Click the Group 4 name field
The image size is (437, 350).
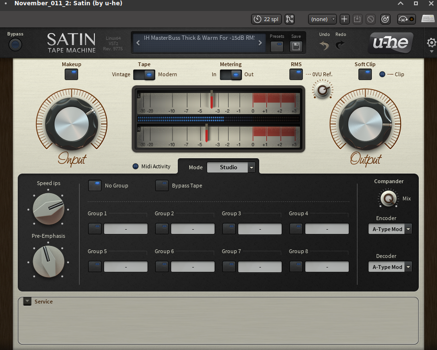click(x=327, y=229)
